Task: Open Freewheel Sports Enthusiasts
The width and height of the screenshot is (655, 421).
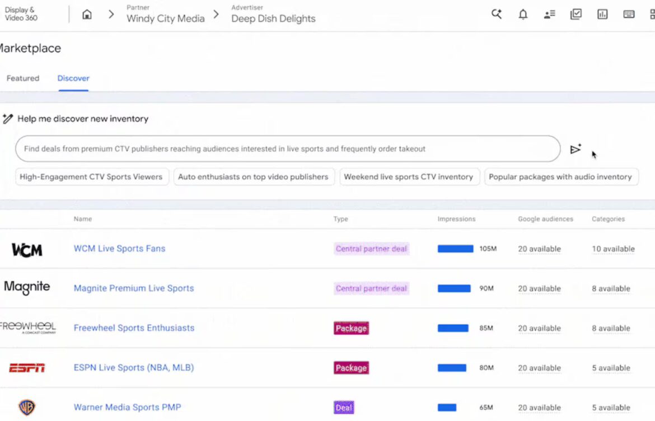Action: coord(134,328)
